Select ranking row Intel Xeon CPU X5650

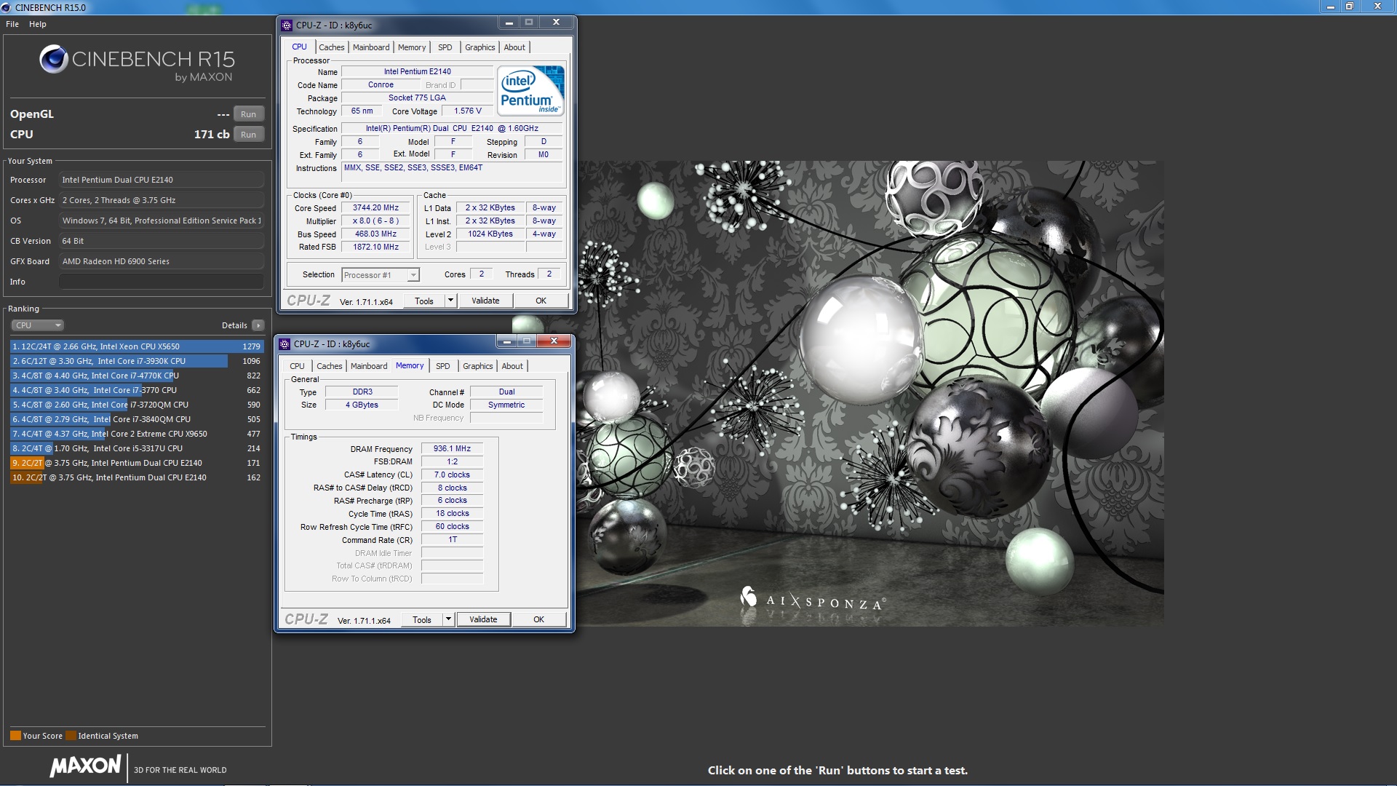[x=137, y=346]
